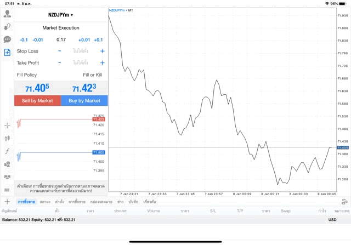The width and height of the screenshot is (351, 245).
Task: Open the NZDJPYm symbol dropdown
Action: [x=60, y=15]
